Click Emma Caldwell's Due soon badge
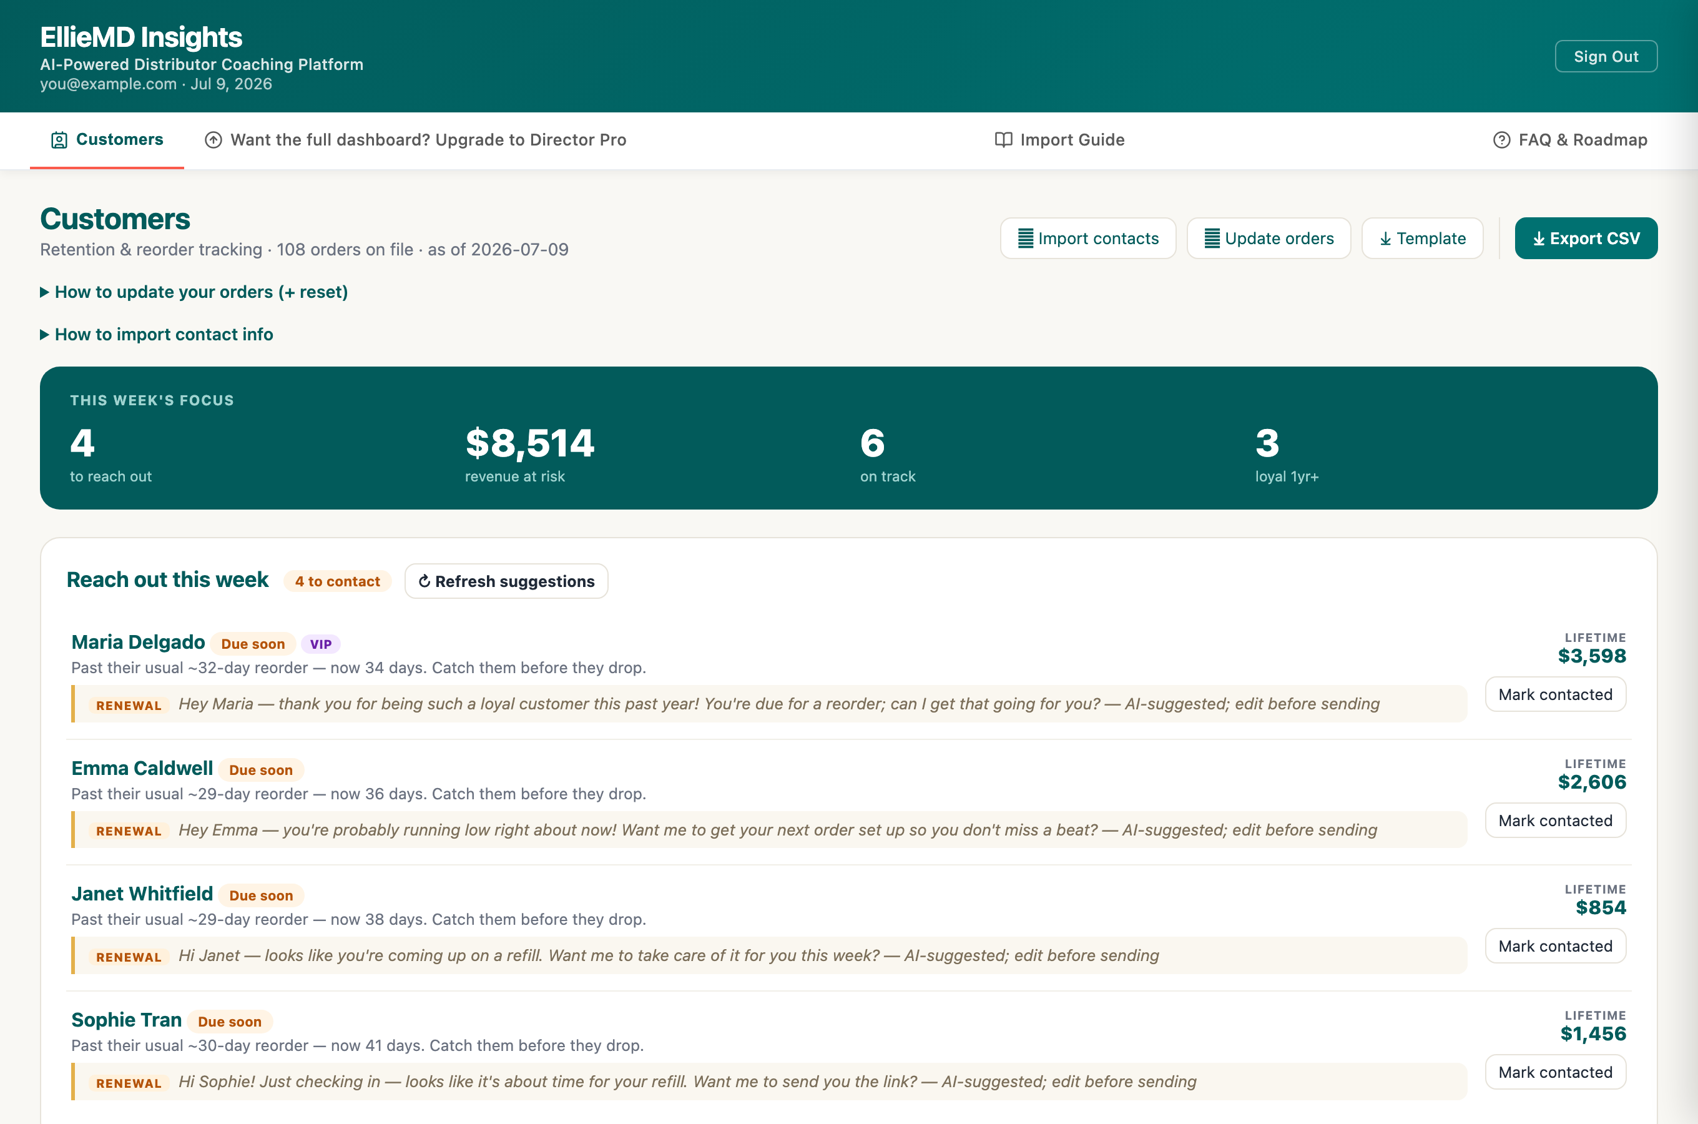 (261, 770)
